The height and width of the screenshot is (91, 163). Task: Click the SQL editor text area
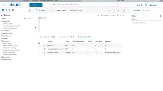(82, 24)
